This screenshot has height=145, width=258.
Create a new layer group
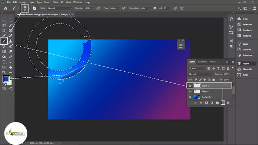point(217,103)
